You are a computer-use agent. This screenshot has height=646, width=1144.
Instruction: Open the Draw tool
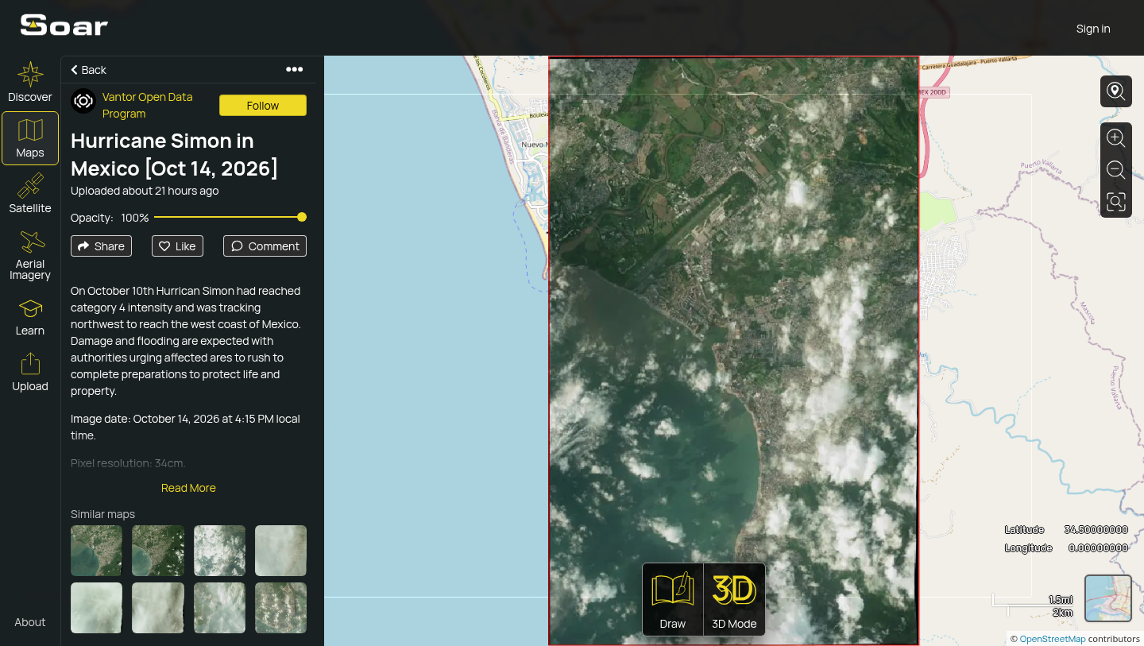click(673, 599)
